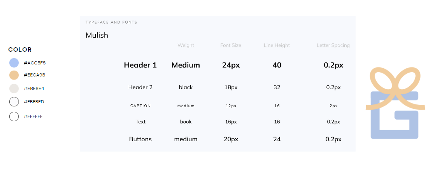Click the Text style row label
435x170 pixels.
tap(140, 122)
